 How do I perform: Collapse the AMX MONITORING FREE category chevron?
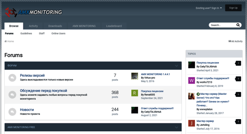click(x=176, y=127)
